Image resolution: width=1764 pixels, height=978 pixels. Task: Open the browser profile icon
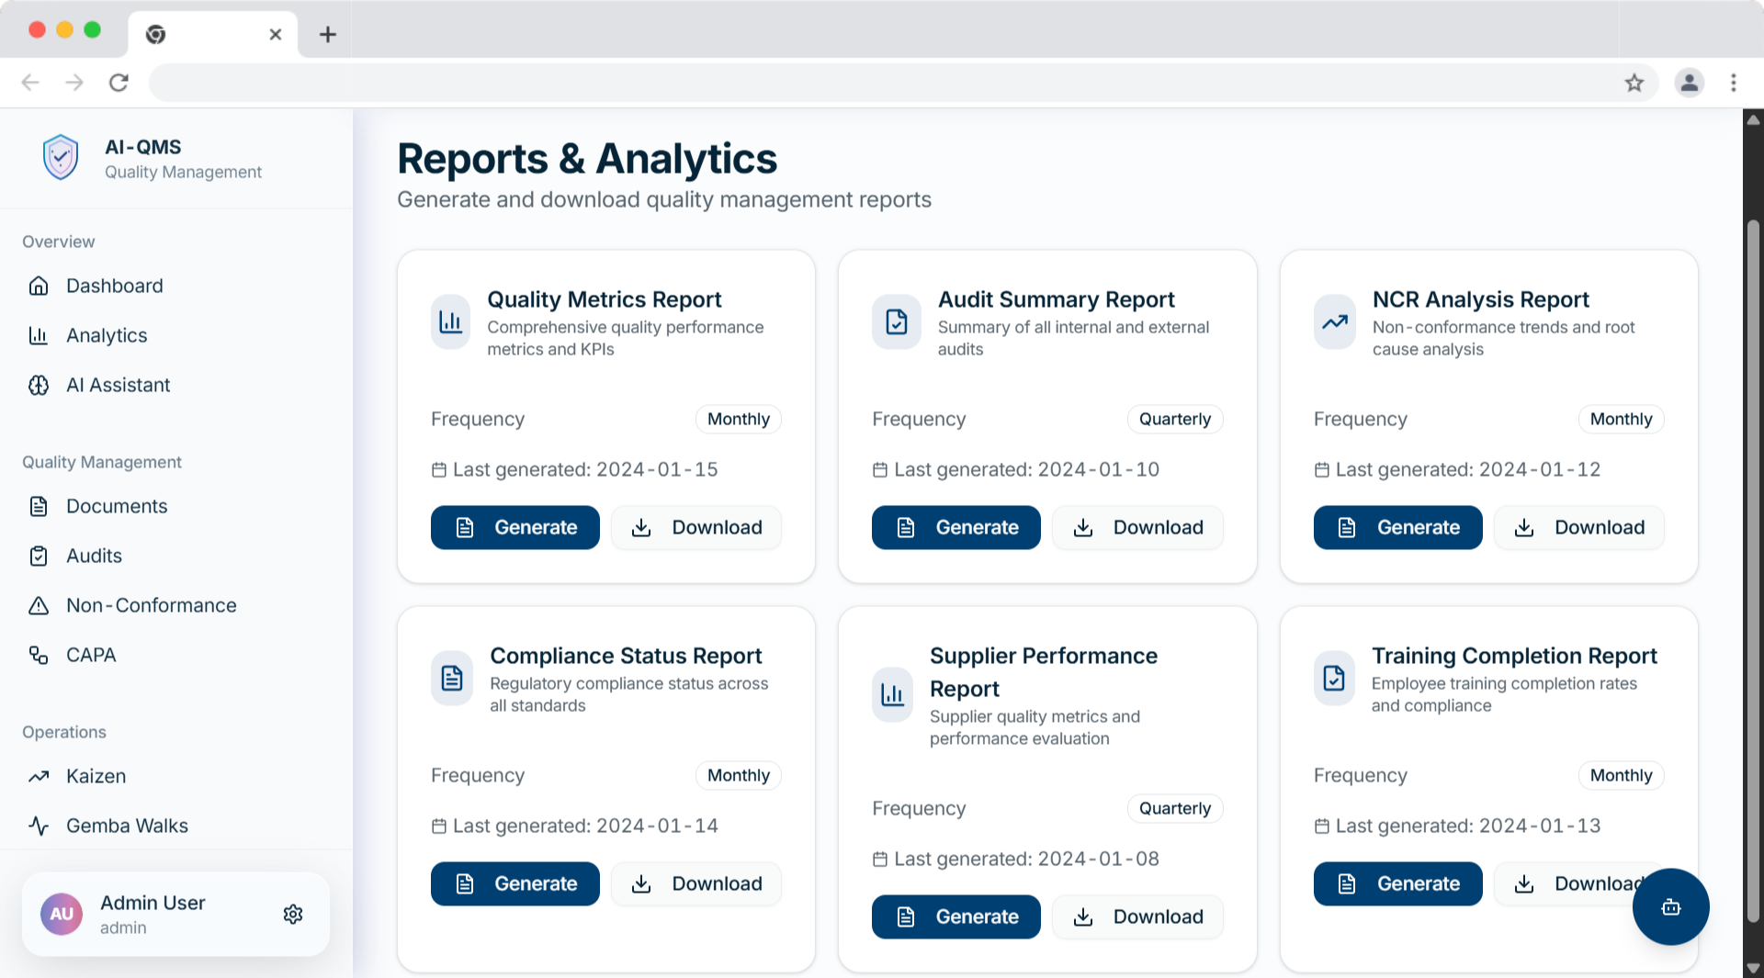1689,83
